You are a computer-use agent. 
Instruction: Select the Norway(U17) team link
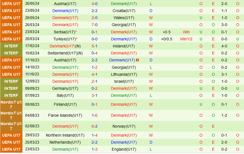(124, 126)
